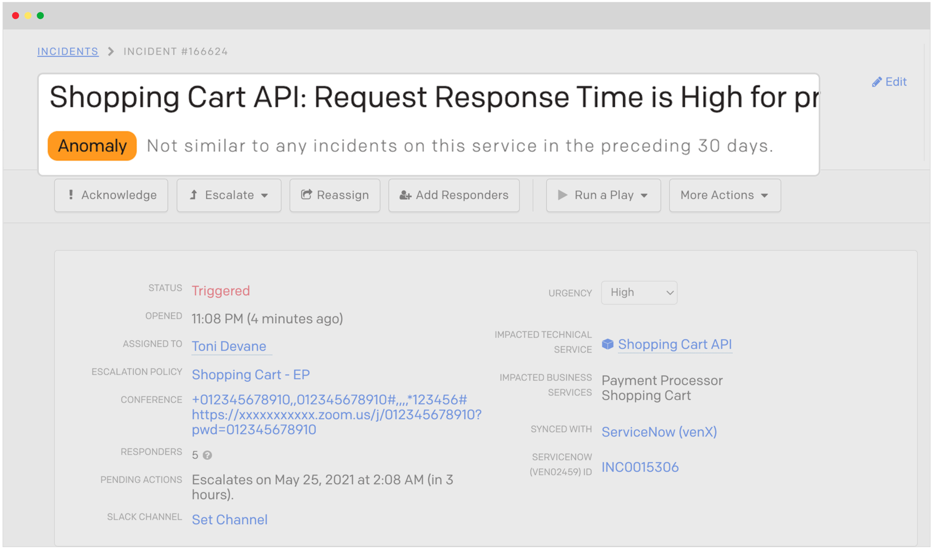
Task: Open the Zoom conference URL
Action: point(336,415)
